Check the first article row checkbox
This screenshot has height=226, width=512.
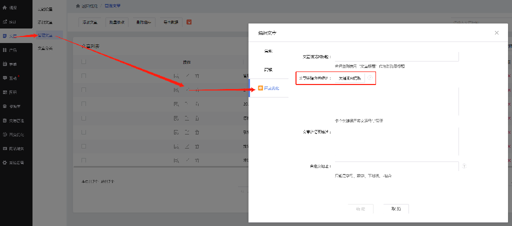(84, 76)
